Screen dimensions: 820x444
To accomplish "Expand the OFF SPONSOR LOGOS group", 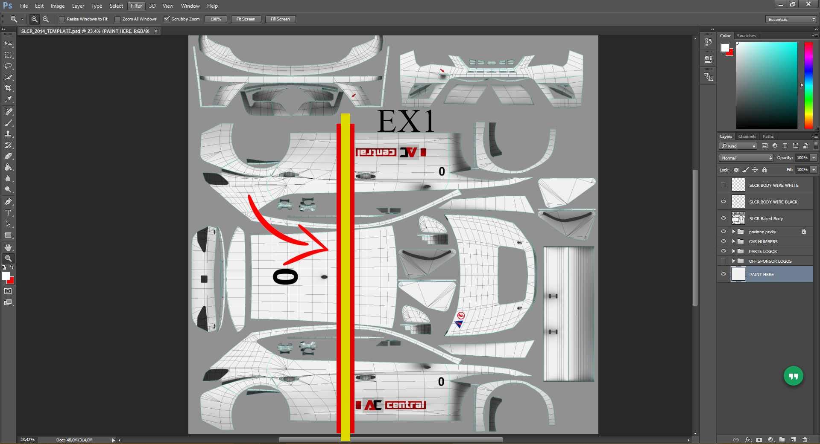I will (x=733, y=261).
